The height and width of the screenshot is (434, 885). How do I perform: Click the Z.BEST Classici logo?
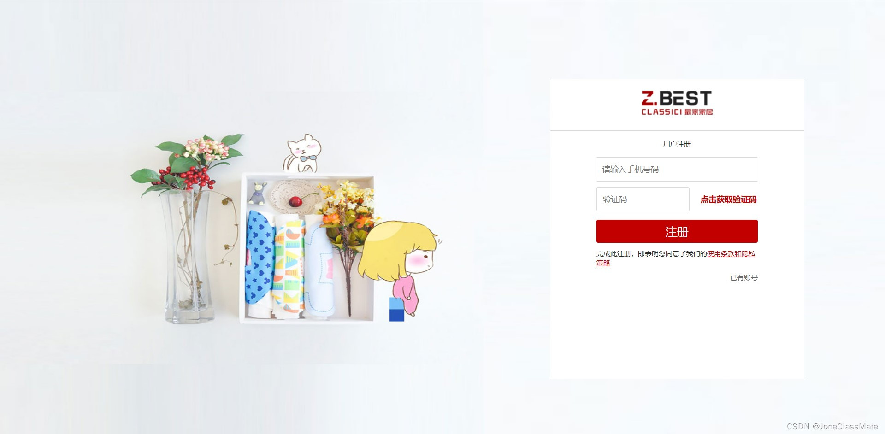(677, 103)
